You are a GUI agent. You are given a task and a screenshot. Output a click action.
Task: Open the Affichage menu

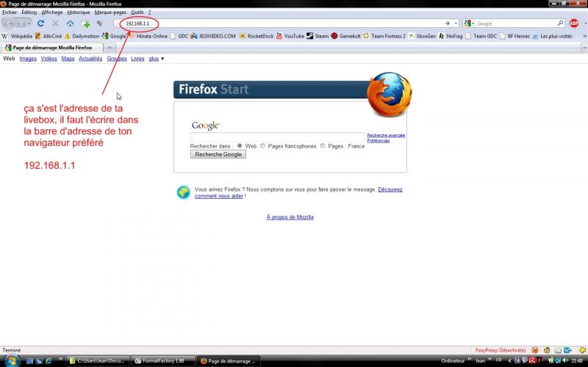[x=51, y=12]
